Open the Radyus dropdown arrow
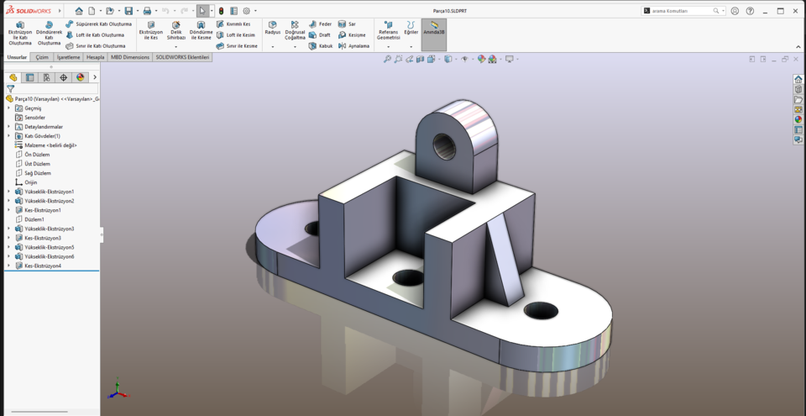The image size is (806, 416). [272, 47]
